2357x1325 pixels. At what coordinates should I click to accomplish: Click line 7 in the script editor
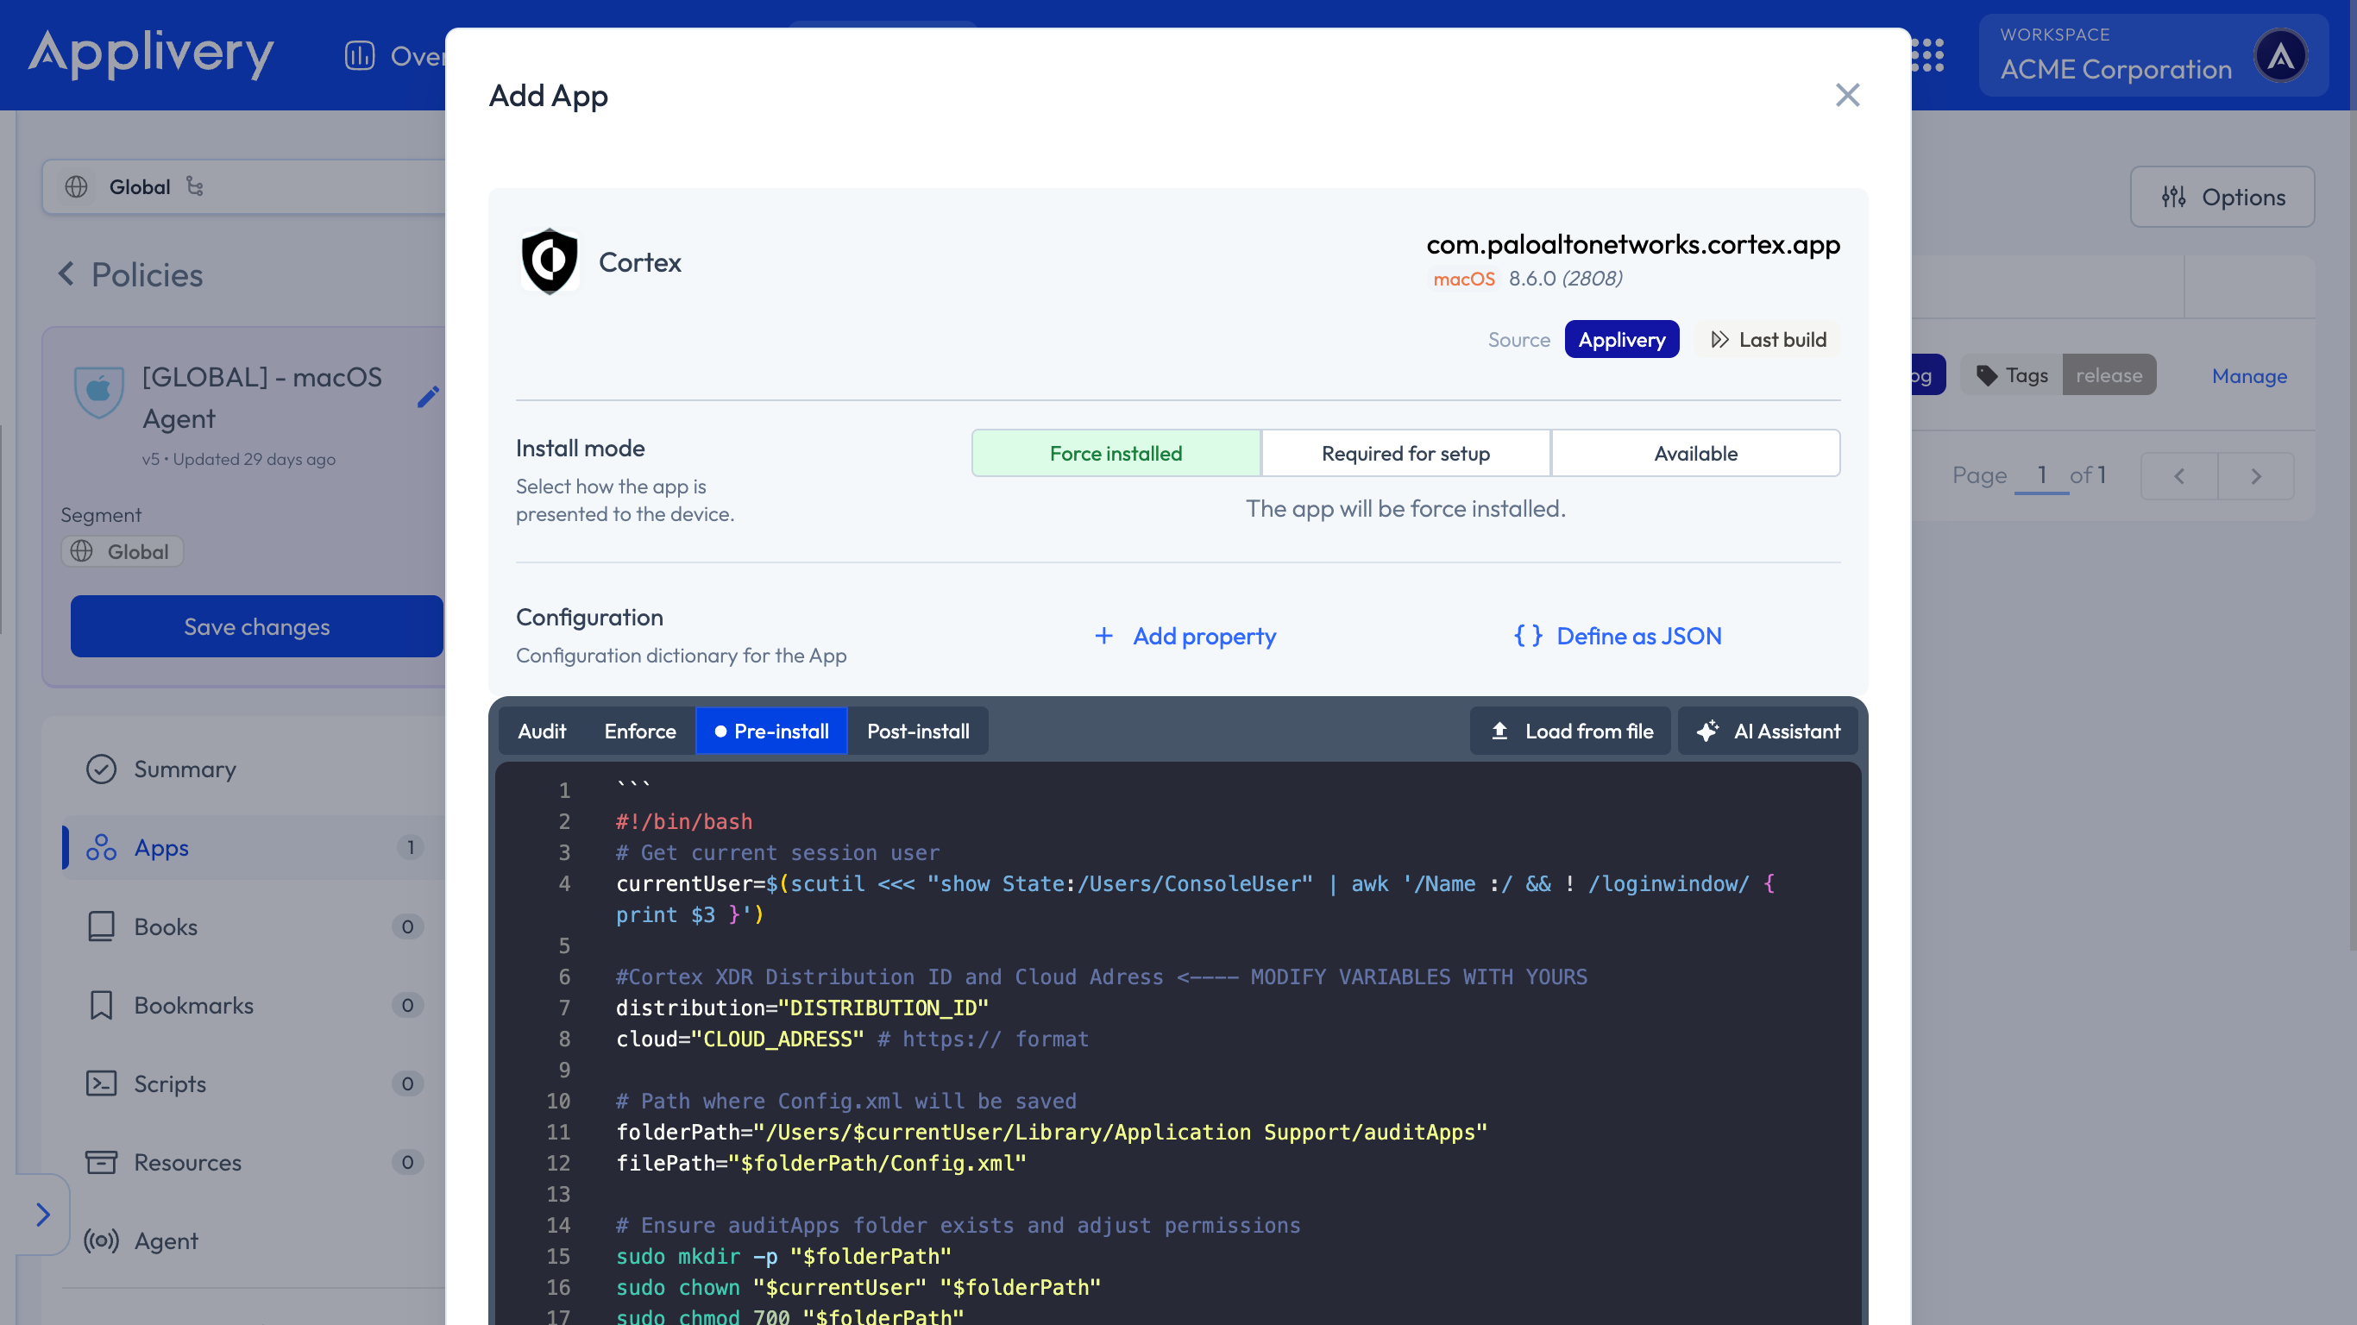pyautogui.click(x=801, y=1008)
